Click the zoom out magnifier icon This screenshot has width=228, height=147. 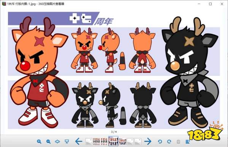click(48, 141)
